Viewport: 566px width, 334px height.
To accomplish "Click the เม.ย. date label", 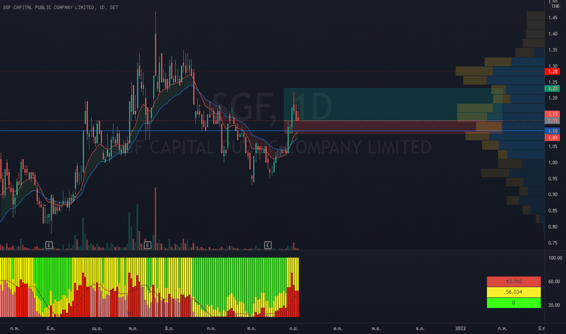I will (97, 329).
